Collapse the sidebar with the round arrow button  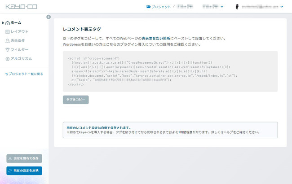(49, 17)
